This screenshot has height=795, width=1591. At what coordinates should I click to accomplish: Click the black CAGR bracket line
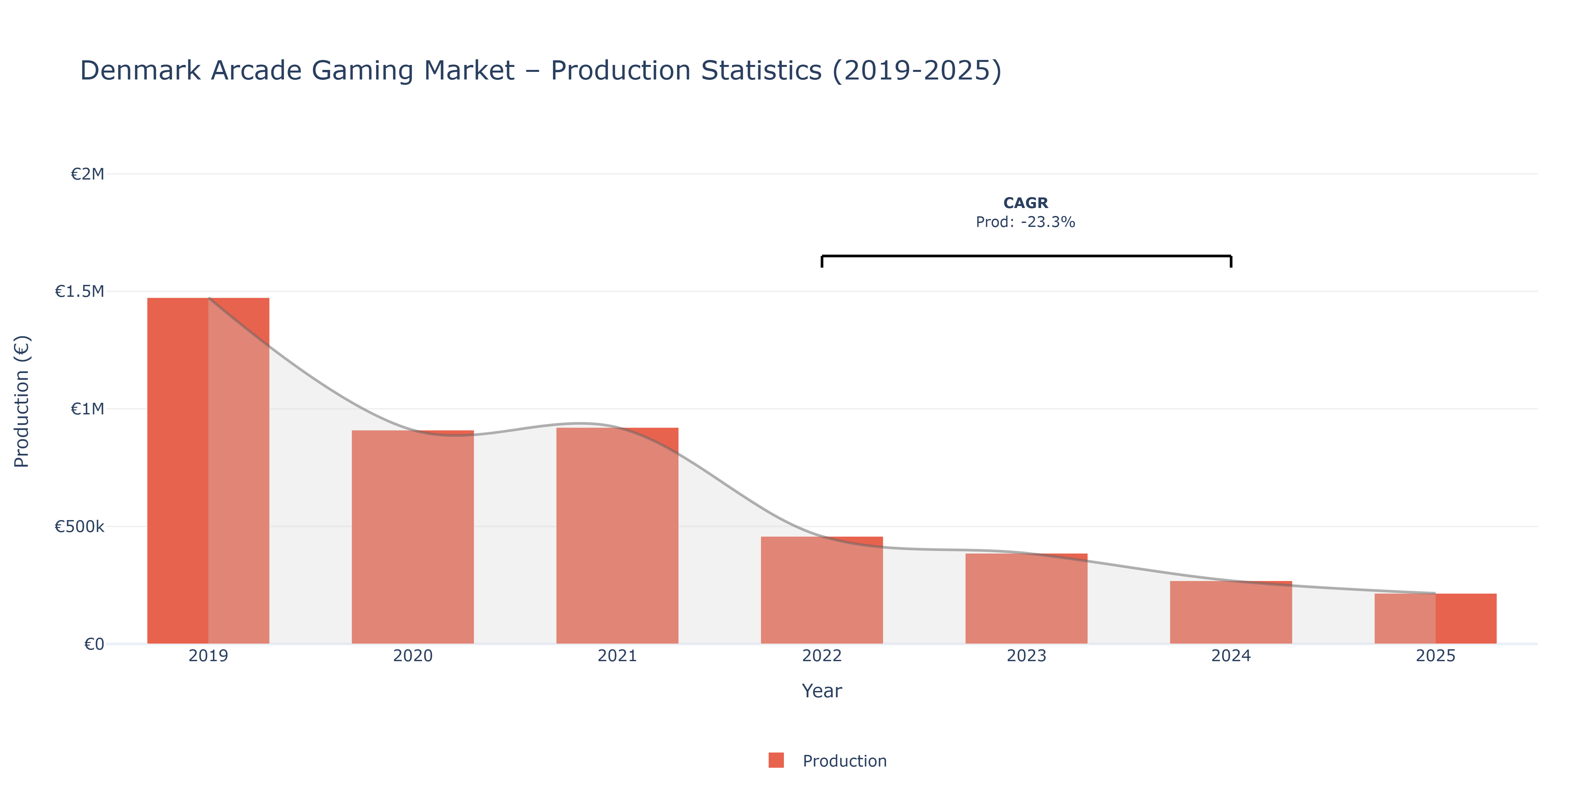click(x=1026, y=256)
